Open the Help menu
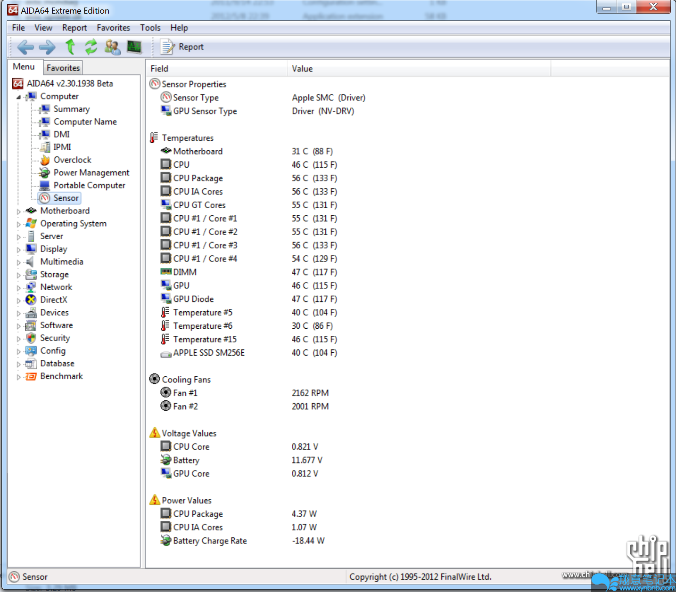 pyautogui.click(x=179, y=28)
